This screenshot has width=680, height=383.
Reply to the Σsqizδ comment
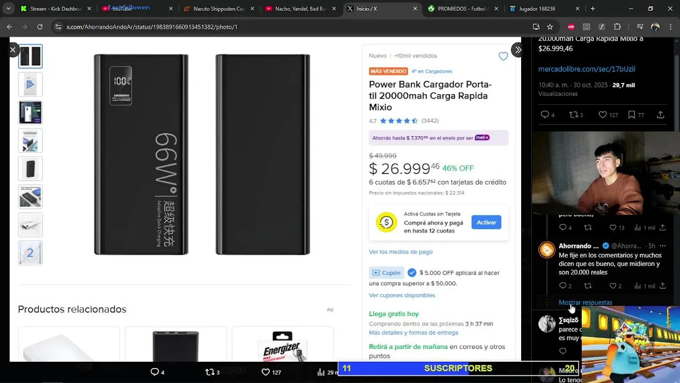(563, 351)
